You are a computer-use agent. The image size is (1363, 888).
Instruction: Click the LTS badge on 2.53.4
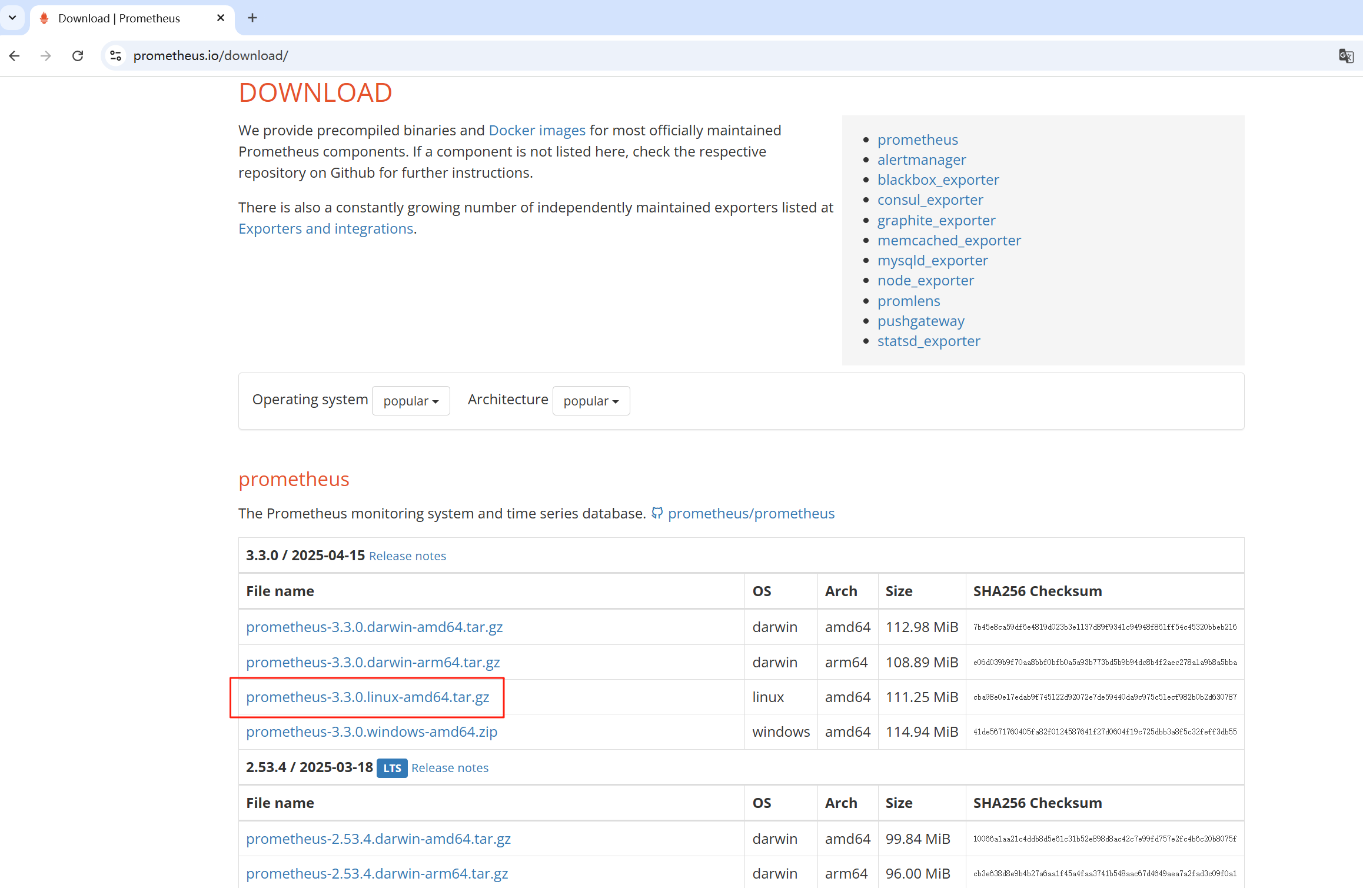(x=392, y=768)
